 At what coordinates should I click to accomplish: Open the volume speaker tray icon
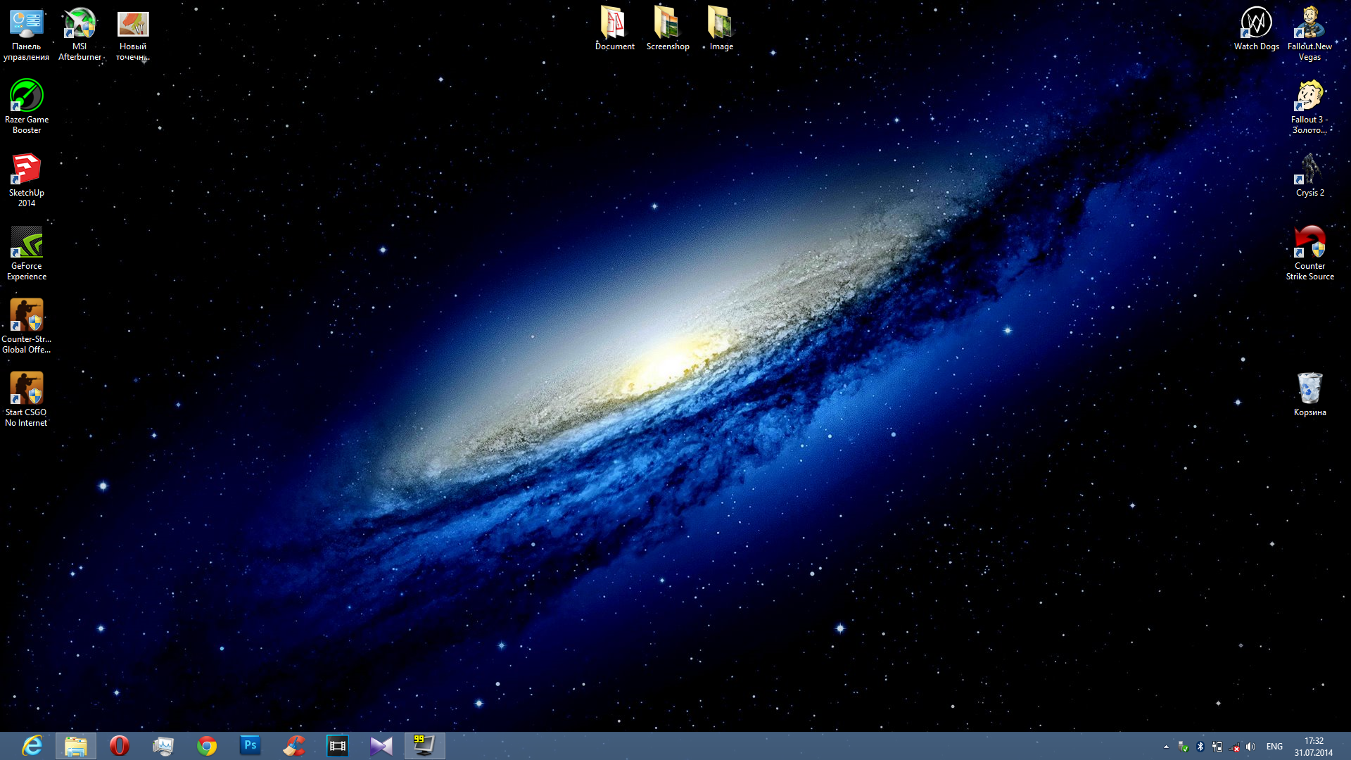1250,747
